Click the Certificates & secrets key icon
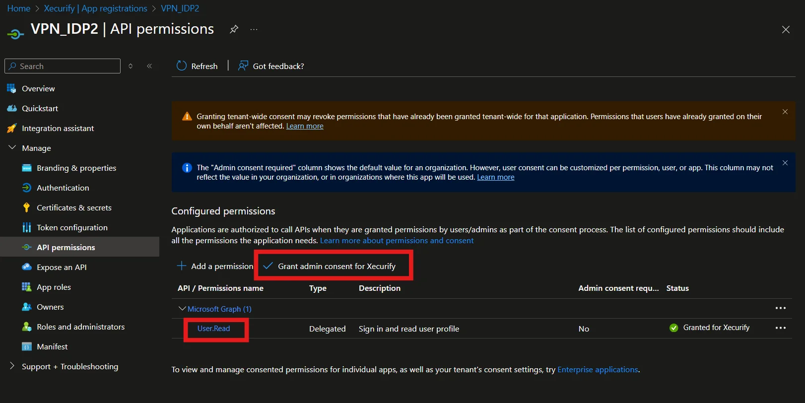 click(27, 207)
